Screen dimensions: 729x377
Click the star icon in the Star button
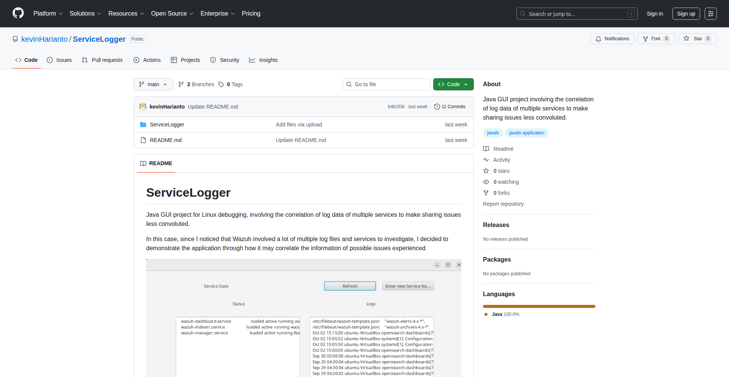(x=686, y=38)
